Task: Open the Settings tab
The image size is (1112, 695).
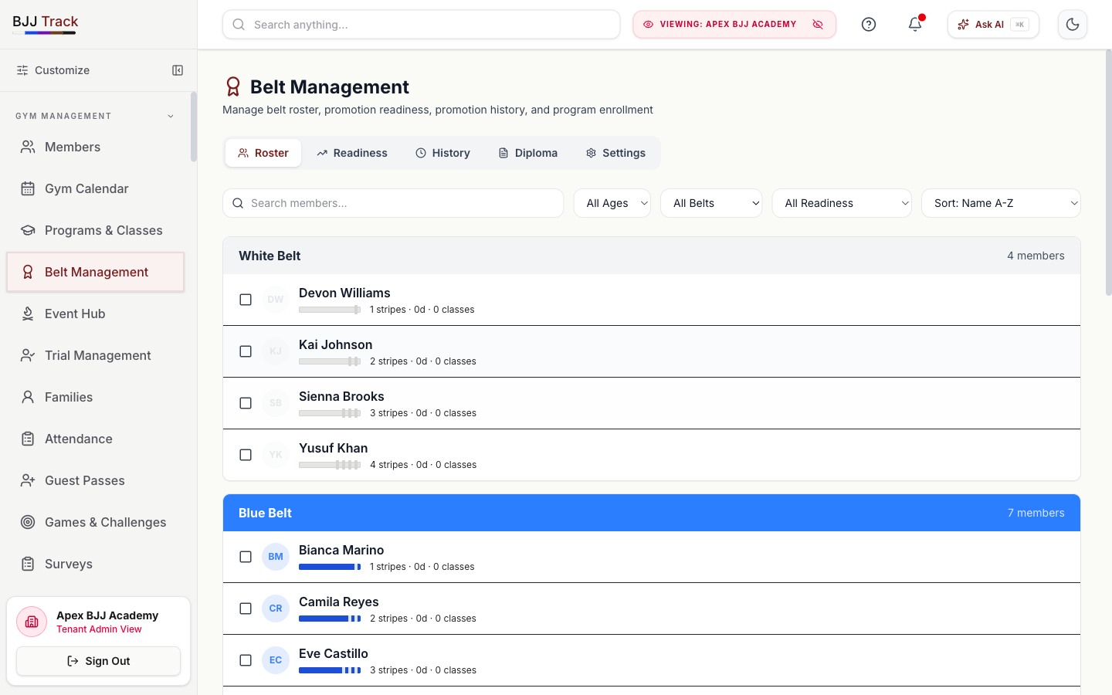Action: (x=615, y=153)
